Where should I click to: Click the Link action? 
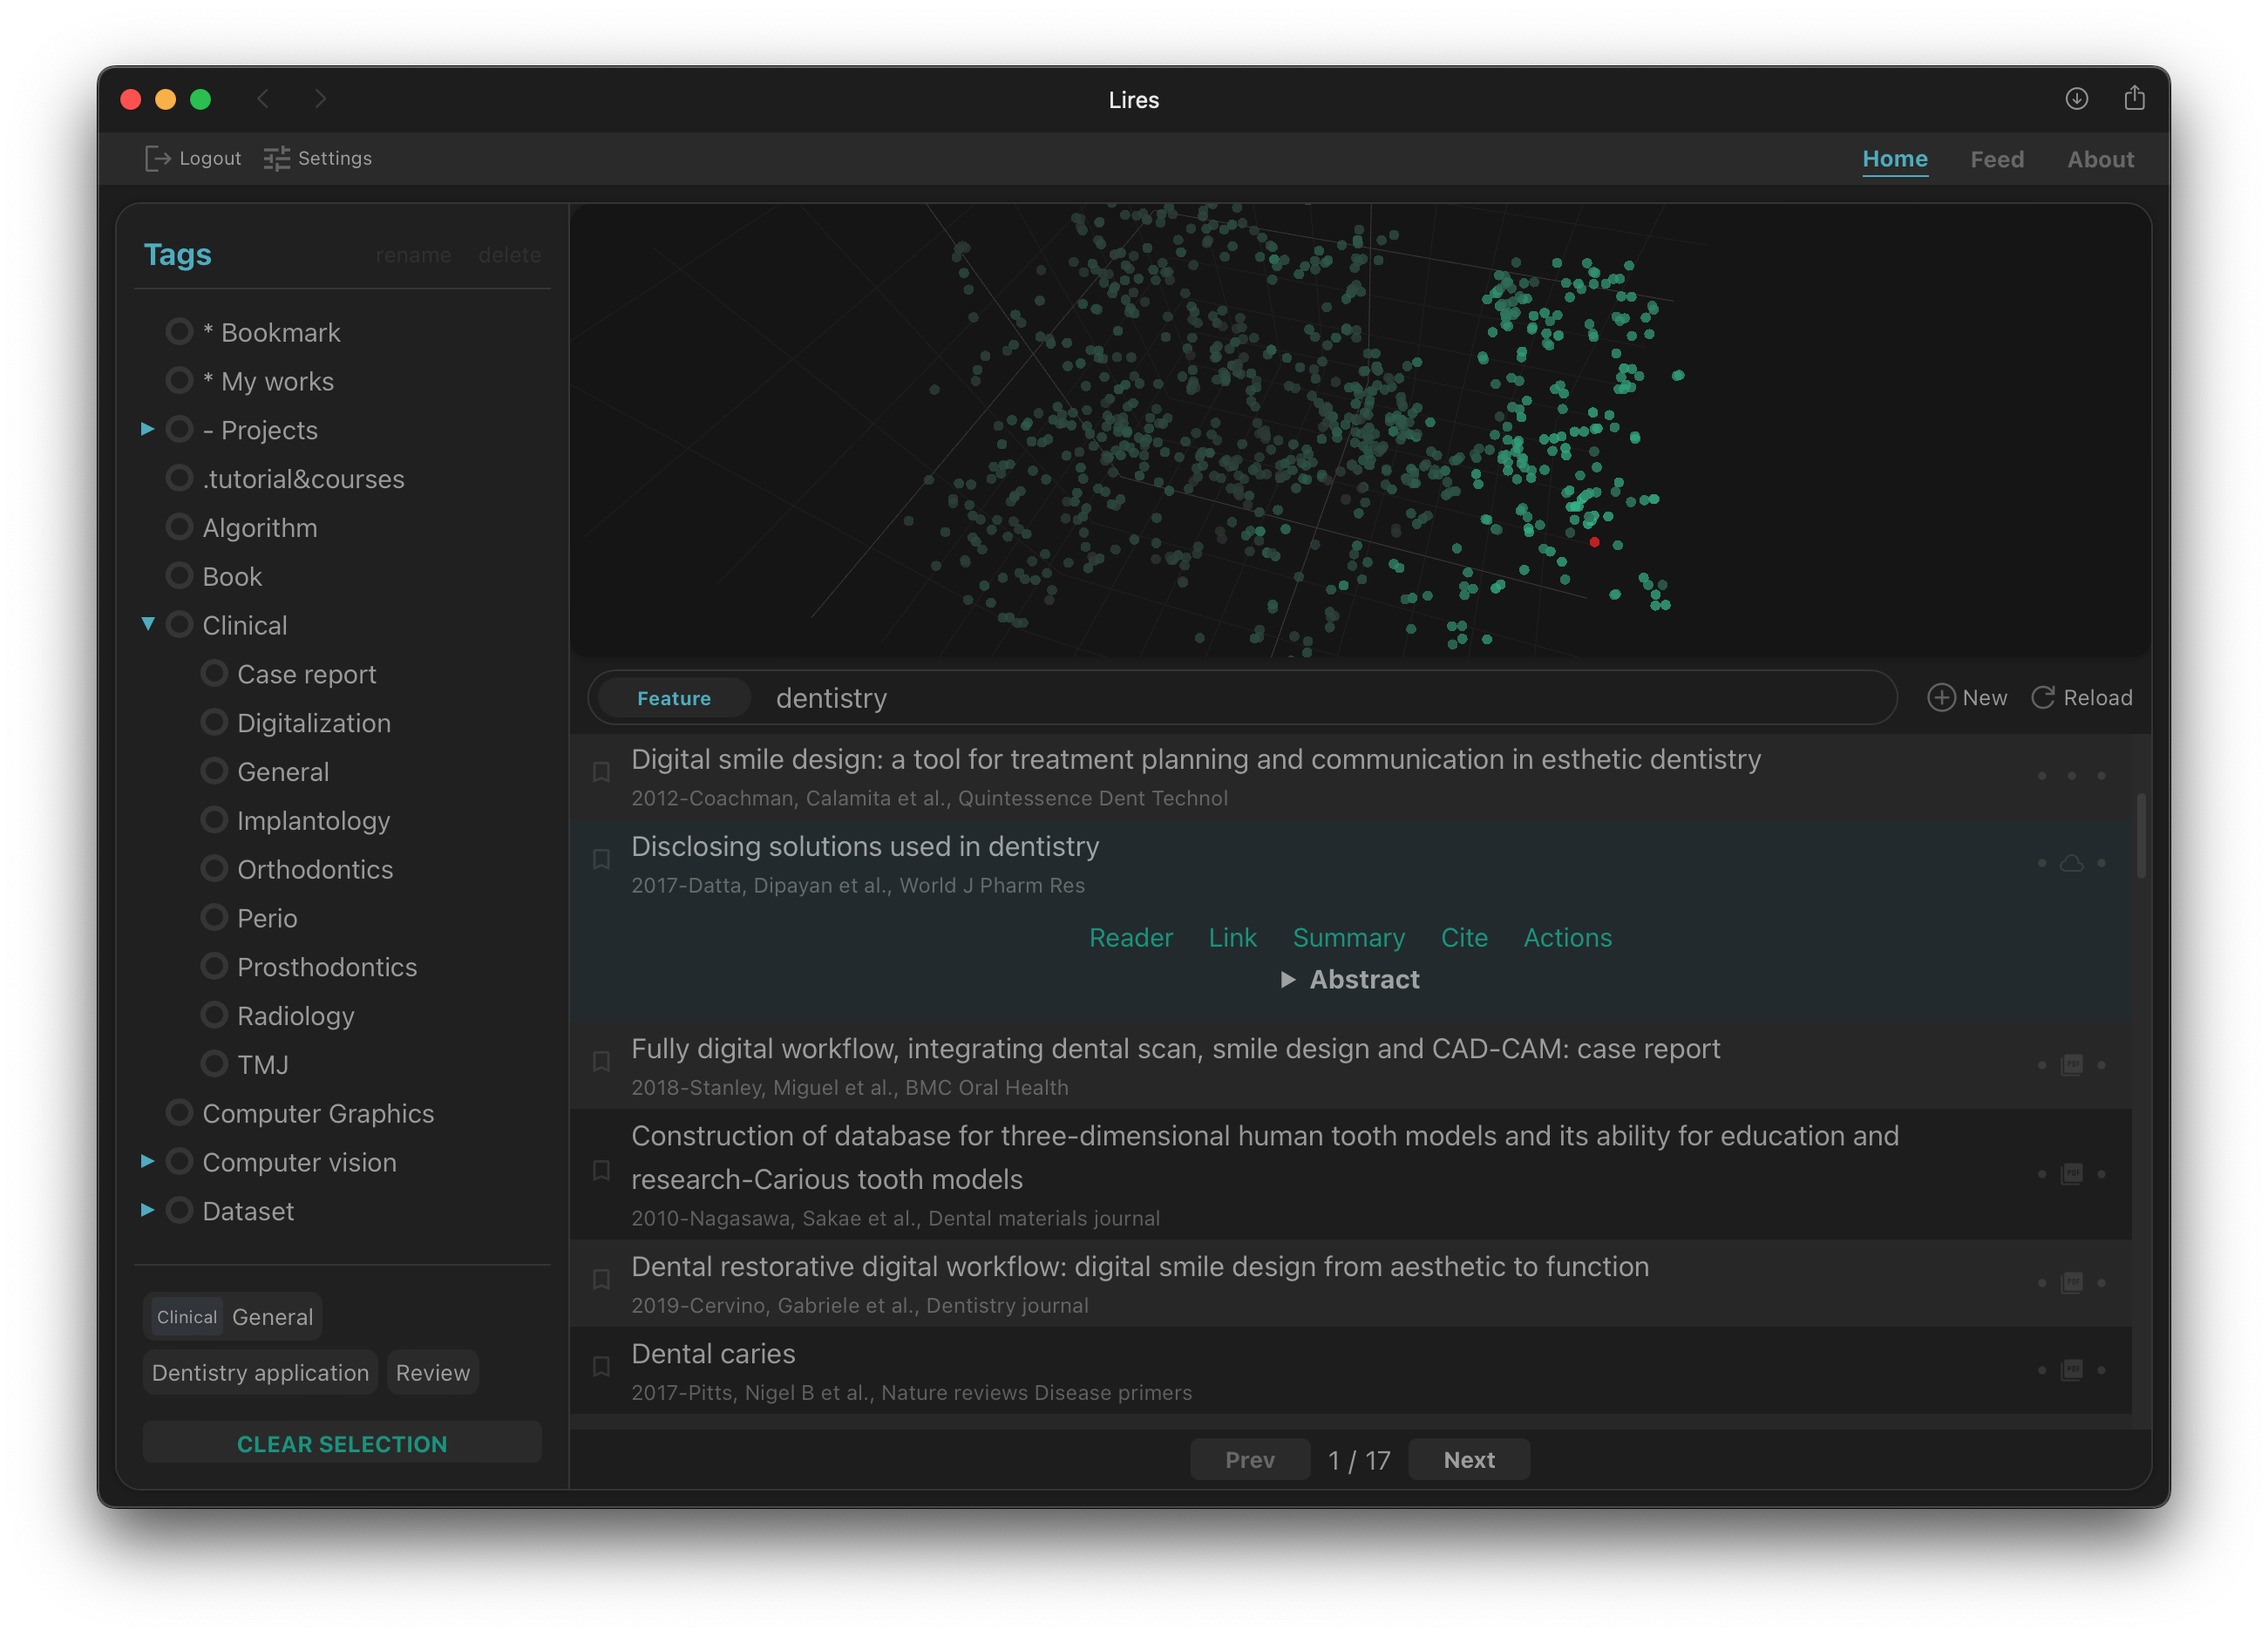point(1232,938)
